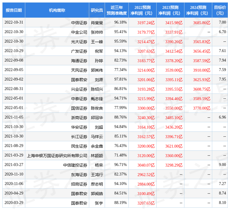Click the 3550.00亿 2023 forecast value

click(174, 108)
